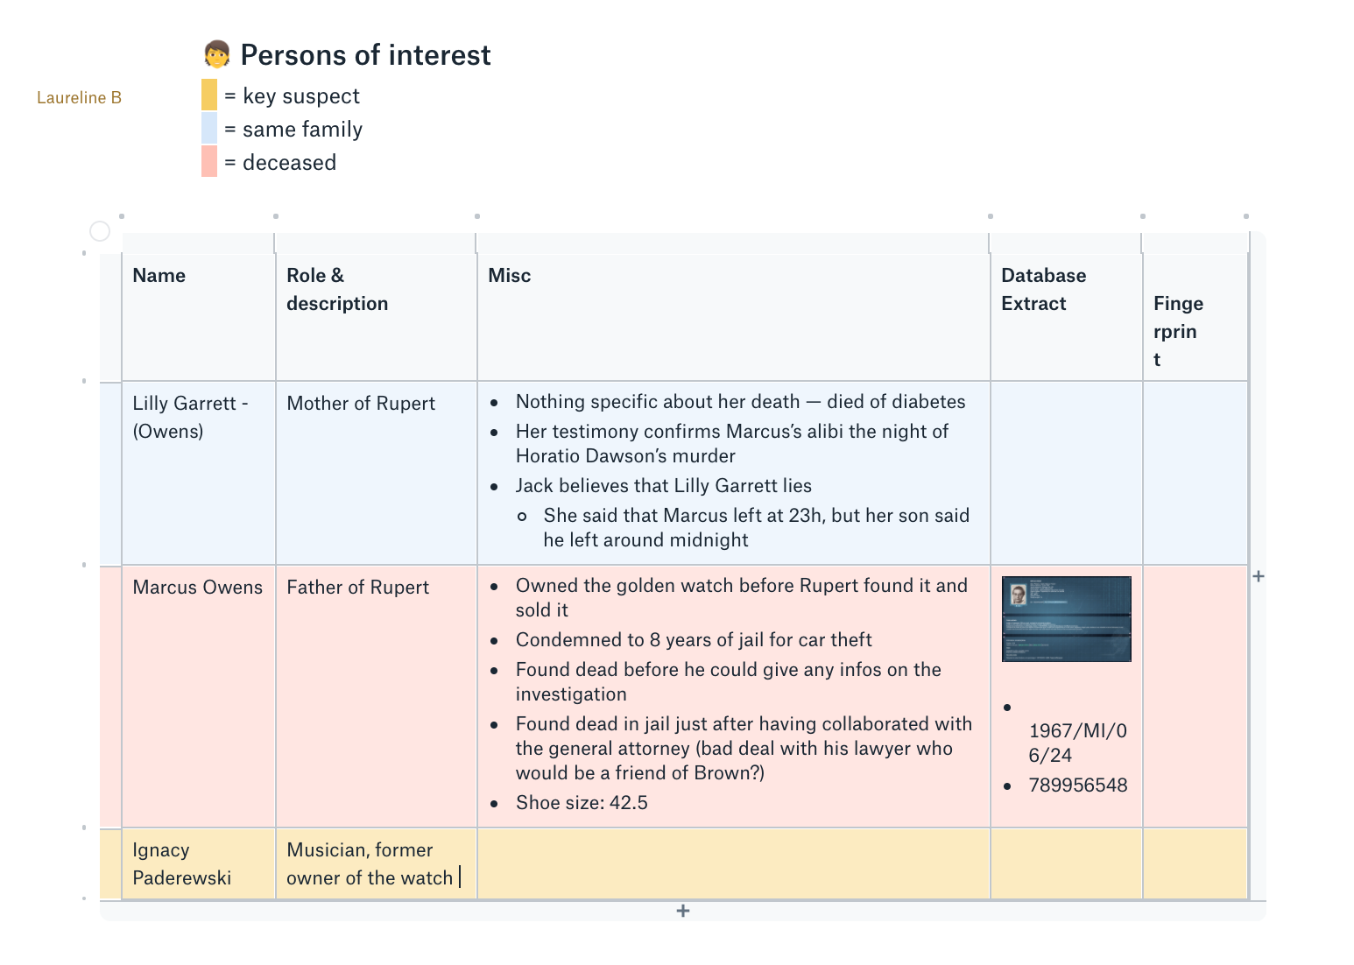Click the 'Shoe size: 42.5' bullet
Image resolution: width=1354 pixels, height=965 pixels.
click(x=582, y=803)
